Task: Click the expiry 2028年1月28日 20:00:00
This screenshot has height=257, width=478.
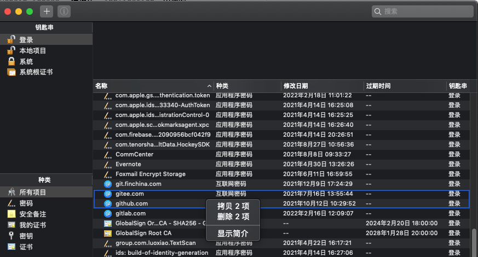Action: coord(401,233)
